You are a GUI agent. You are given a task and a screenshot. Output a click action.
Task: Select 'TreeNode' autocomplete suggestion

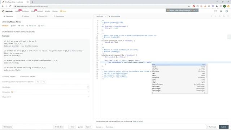[x=179, y=78]
